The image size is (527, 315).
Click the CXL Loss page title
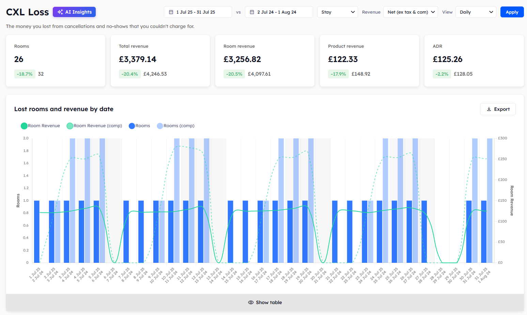tap(28, 12)
